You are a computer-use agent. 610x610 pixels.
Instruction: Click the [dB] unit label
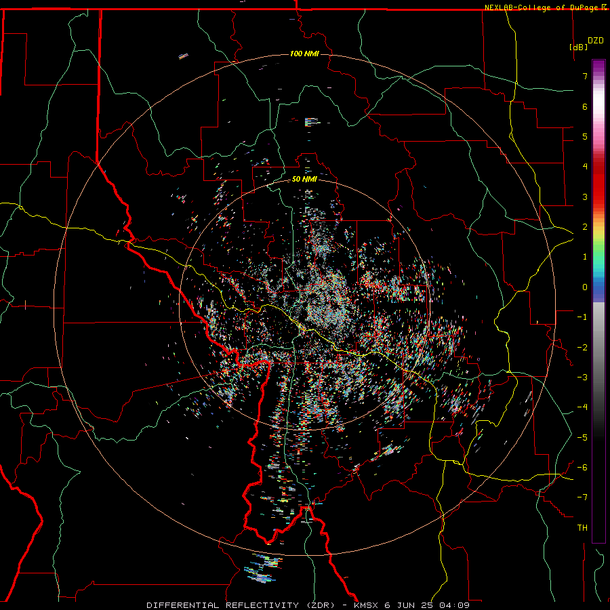(x=579, y=47)
